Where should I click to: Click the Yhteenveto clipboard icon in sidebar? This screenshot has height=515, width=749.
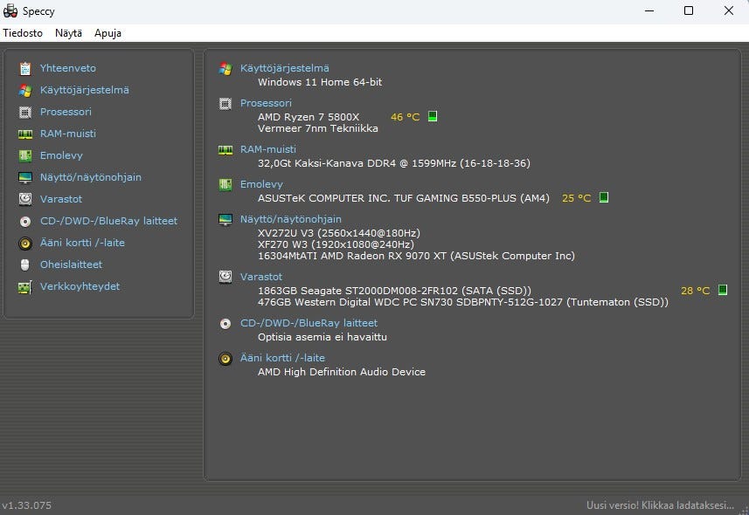[25, 69]
